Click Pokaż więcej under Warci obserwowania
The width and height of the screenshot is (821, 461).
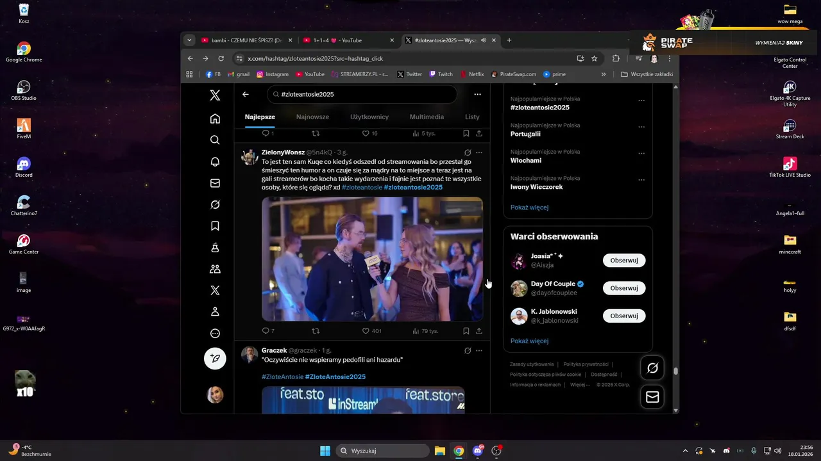(x=529, y=341)
